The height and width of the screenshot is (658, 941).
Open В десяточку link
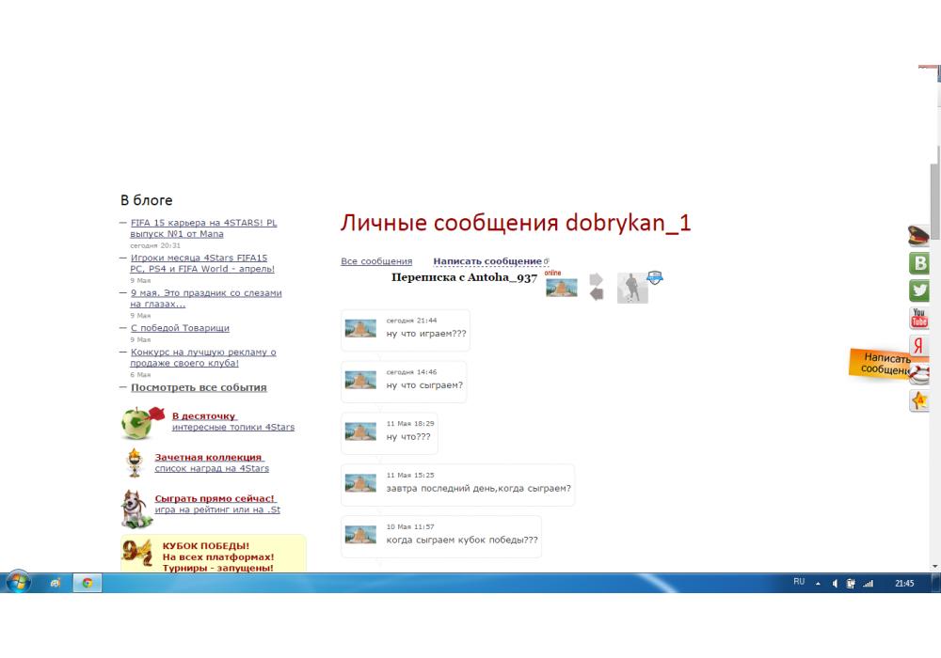point(204,415)
